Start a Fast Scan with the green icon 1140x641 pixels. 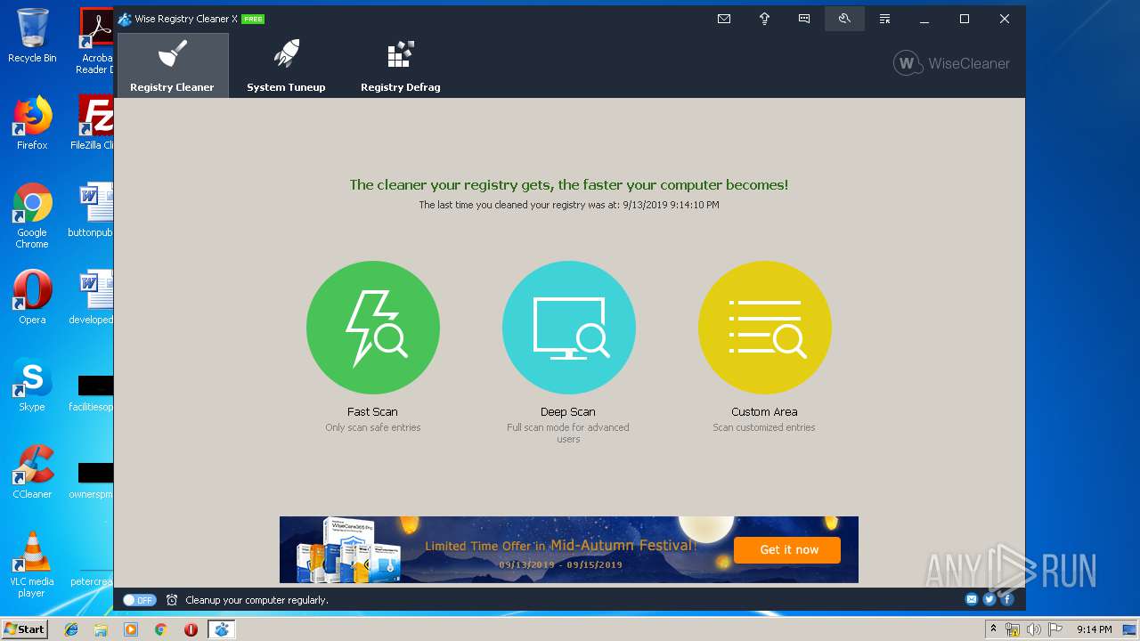click(x=372, y=328)
